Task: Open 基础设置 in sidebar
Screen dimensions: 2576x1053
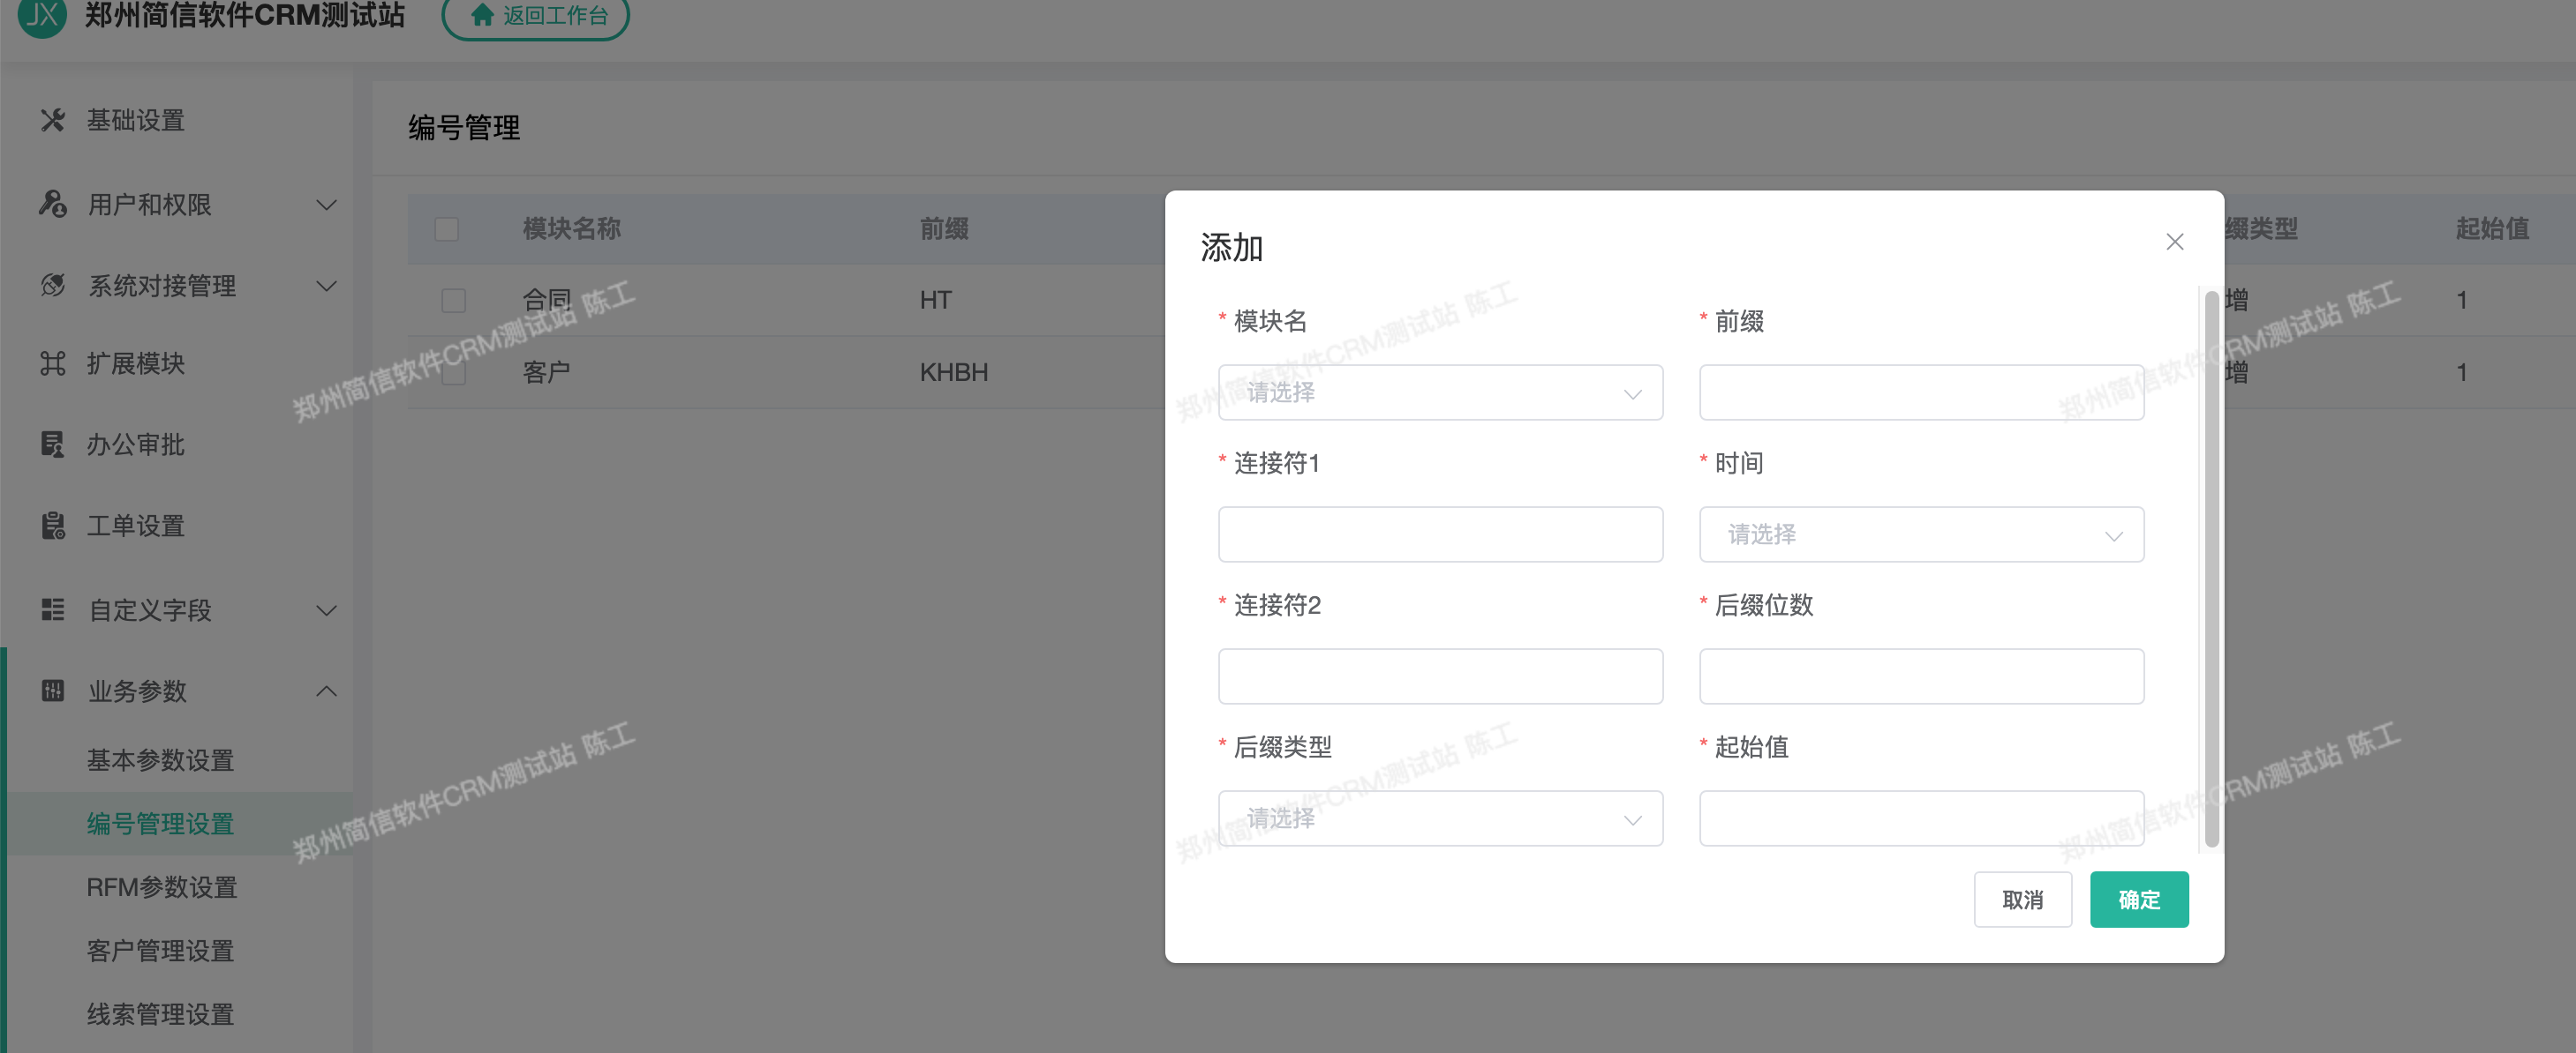Action: click(x=136, y=121)
